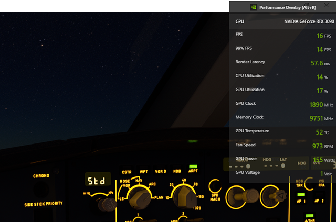The width and height of the screenshot is (336, 222).
Task: Toggle the A/THR autothrust button
Action: coord(310,218)
